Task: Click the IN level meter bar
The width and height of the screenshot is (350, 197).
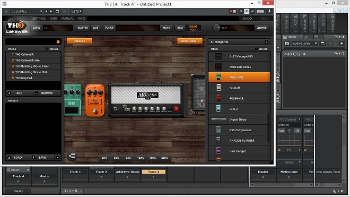Action: pos(58,28)
